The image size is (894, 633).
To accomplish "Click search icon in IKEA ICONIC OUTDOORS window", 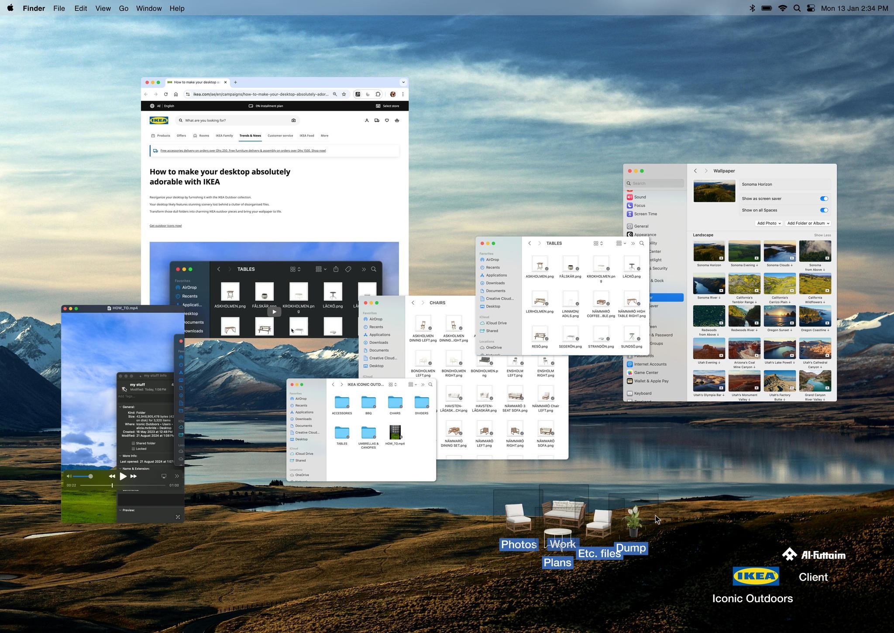I will [430, 385].
